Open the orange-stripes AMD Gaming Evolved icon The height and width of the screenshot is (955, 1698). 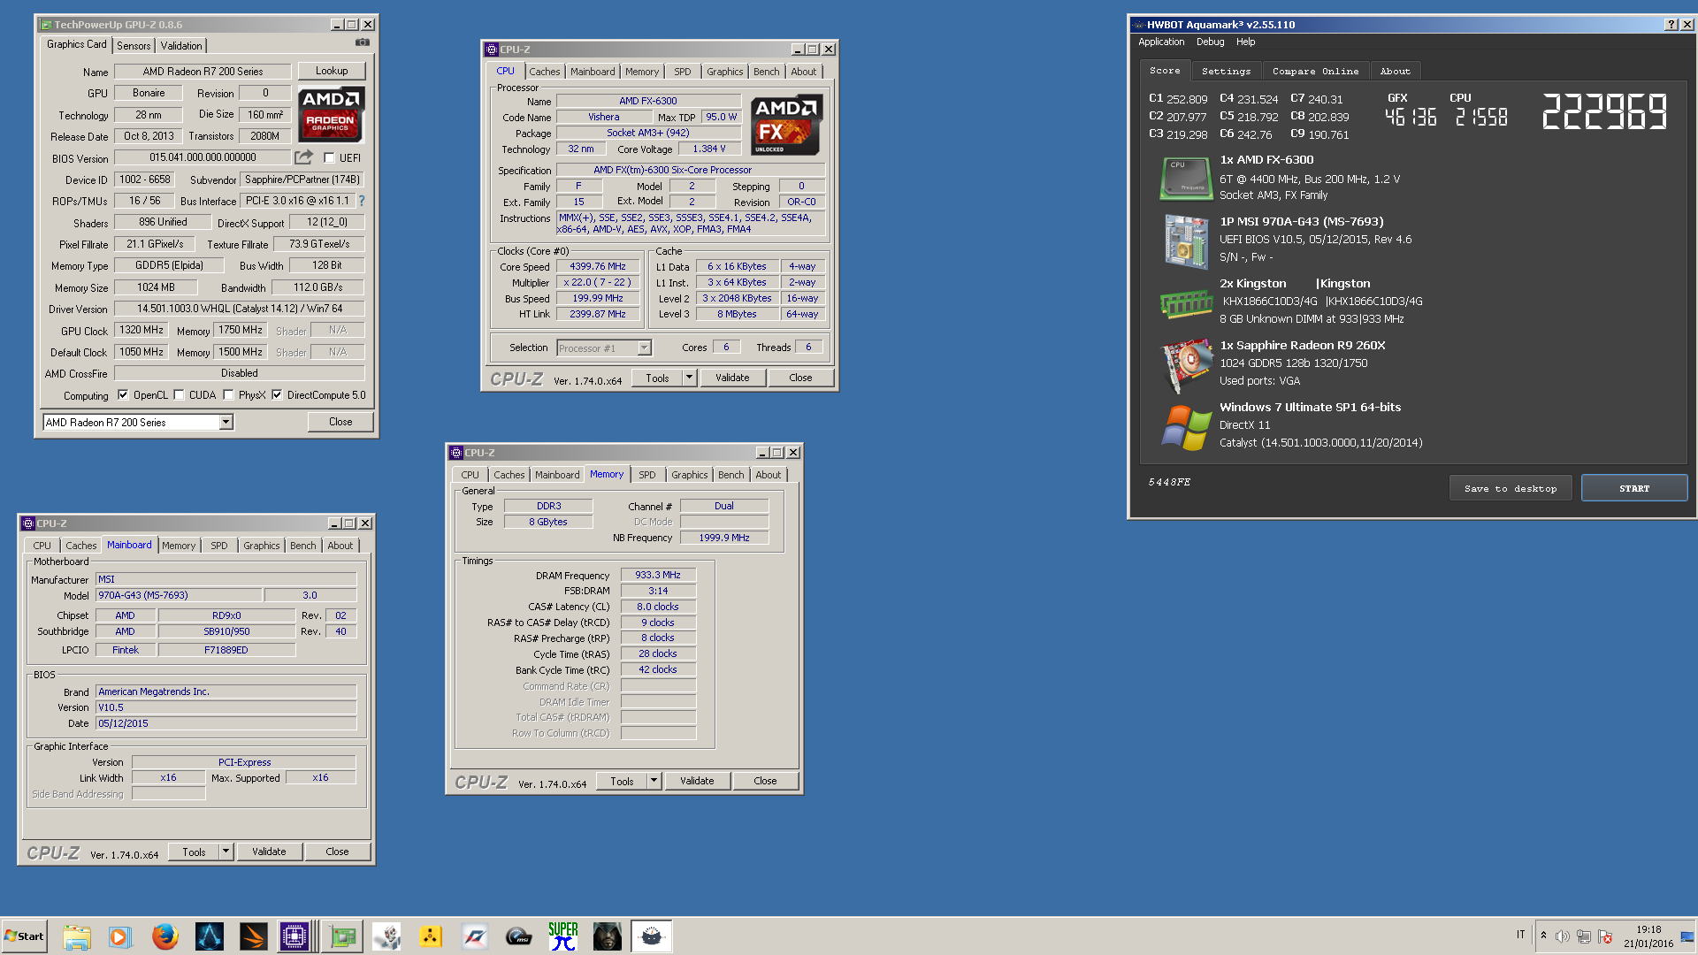[x=253, y=936]
